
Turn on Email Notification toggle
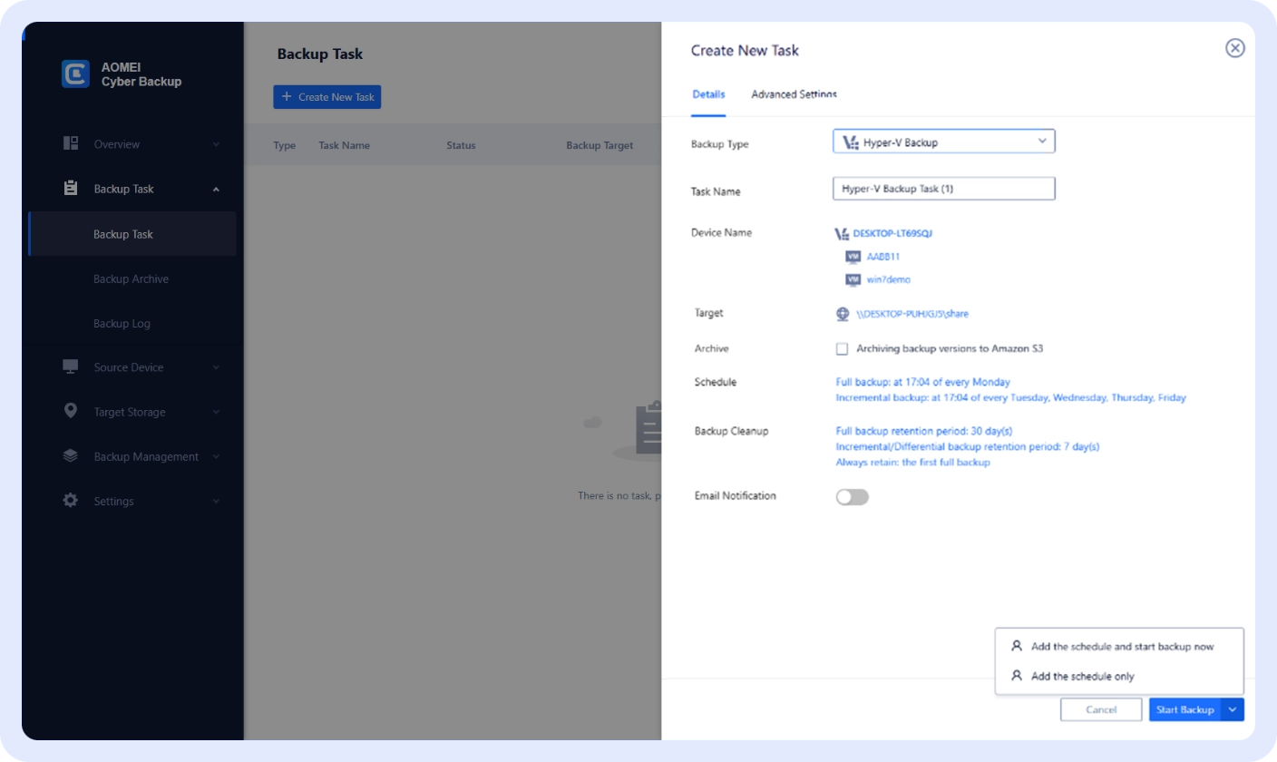pos(852,496)
